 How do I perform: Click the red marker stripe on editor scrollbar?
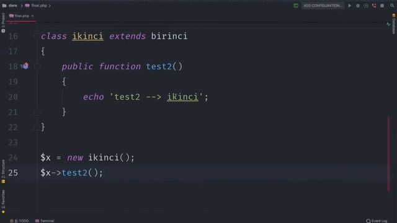389,154
